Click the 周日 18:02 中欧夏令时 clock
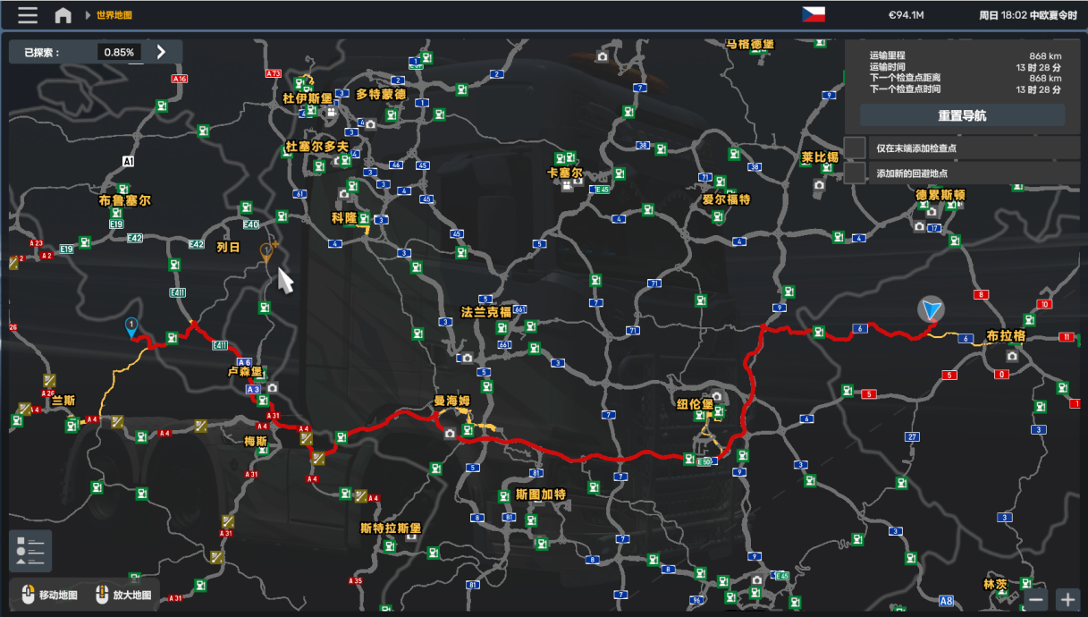The width and height of the screenshot is (1088, 617). (x=1028, y=15)
